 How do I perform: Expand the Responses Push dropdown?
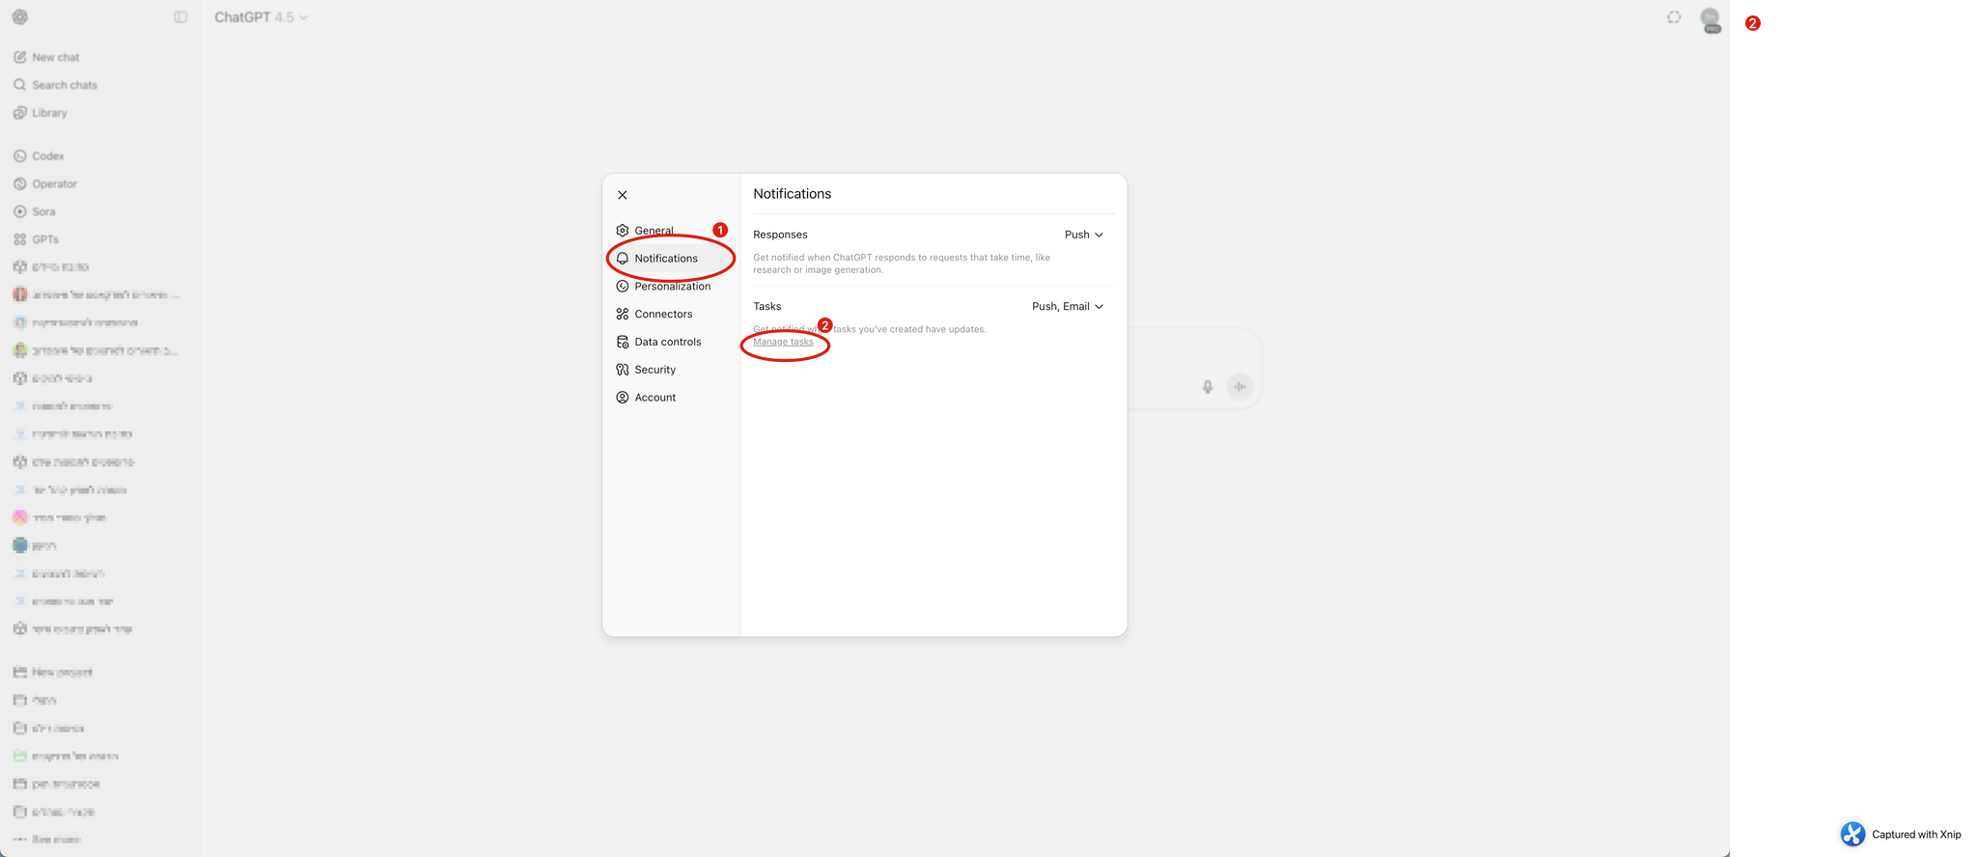point(1083,235)
